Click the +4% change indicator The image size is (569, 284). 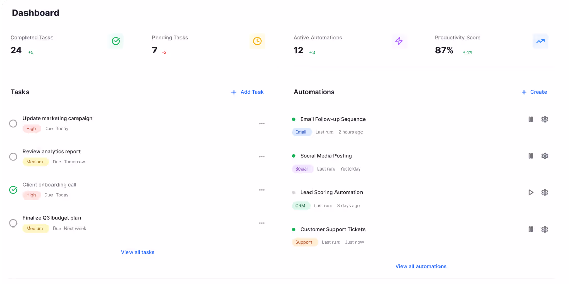pos(468,52)
